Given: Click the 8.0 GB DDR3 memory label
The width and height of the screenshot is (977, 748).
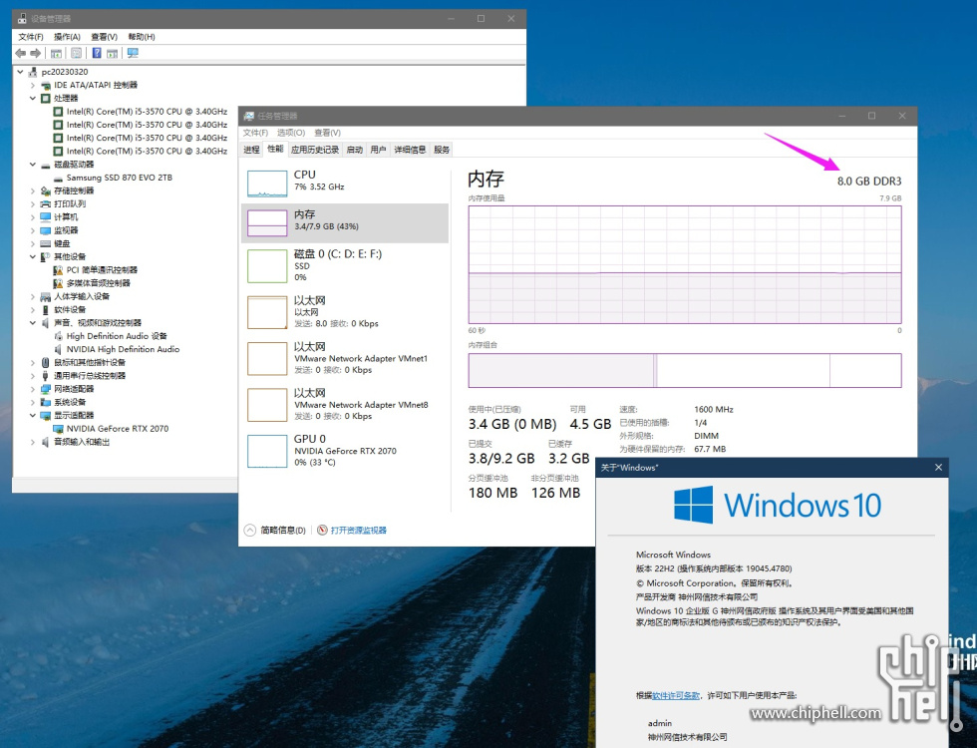Looking at the screenshot, I should tap(869, 182).
